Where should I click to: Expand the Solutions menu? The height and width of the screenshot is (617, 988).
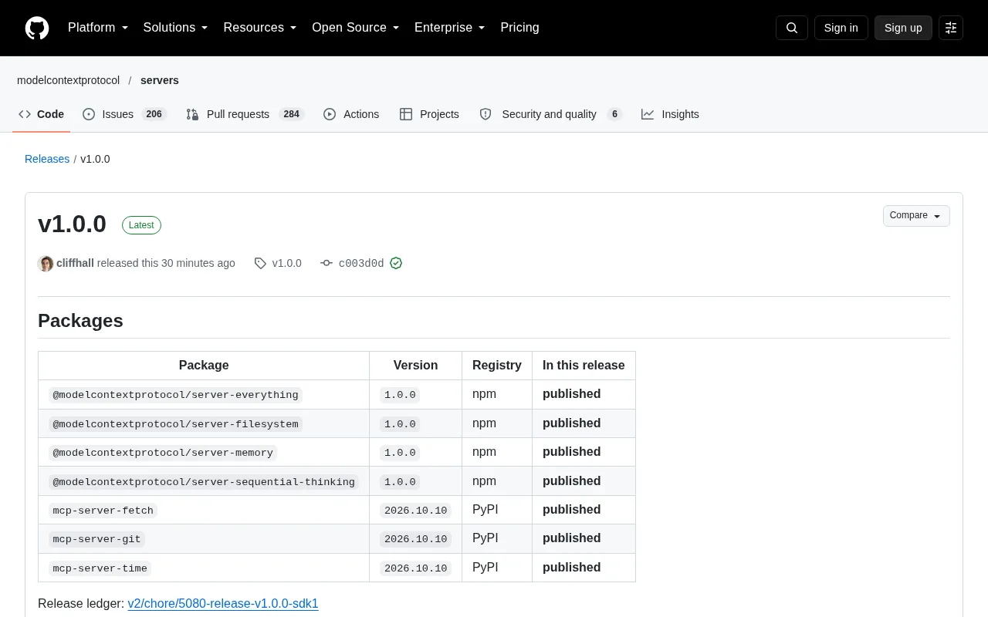[x=176, y=28]
